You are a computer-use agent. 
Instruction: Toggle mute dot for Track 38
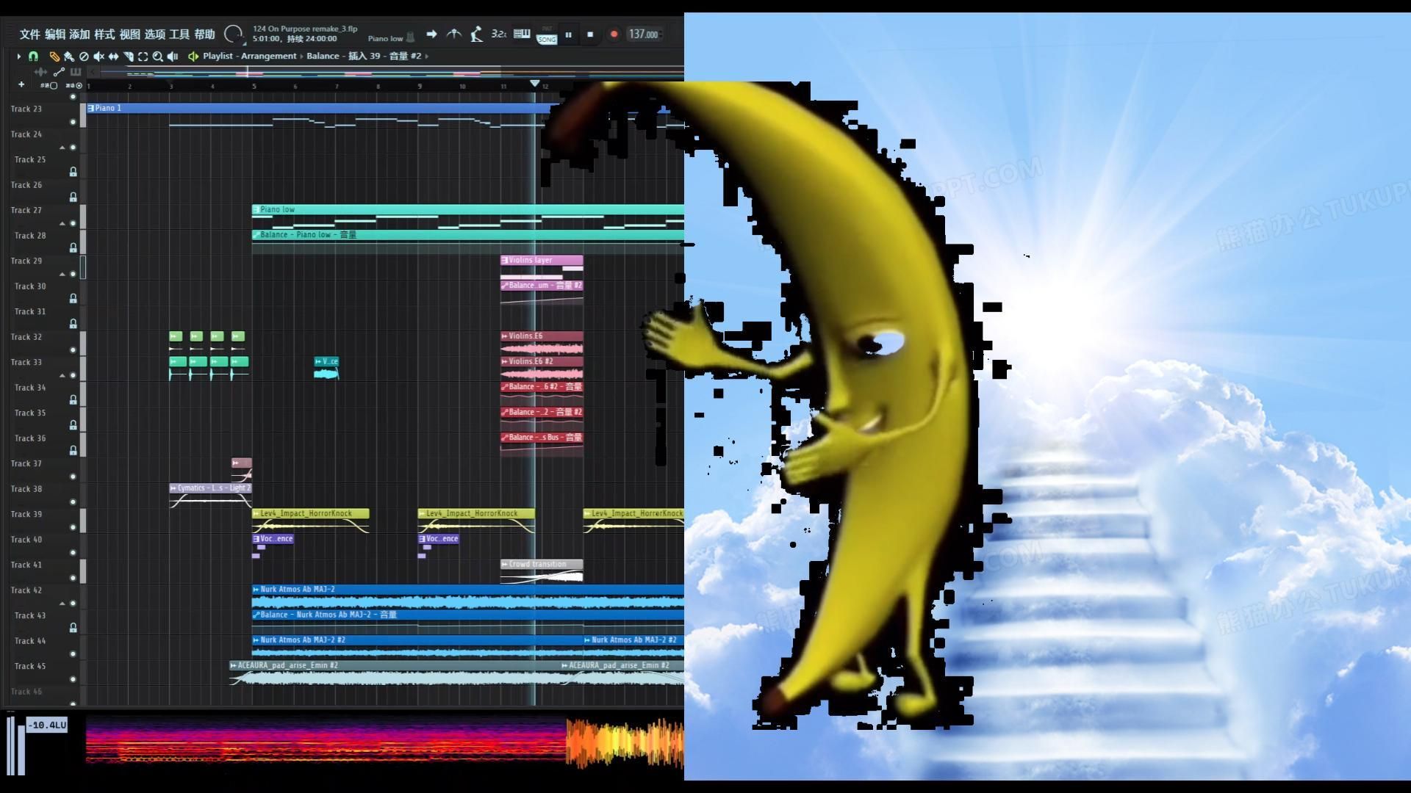[x=73, y=502]
